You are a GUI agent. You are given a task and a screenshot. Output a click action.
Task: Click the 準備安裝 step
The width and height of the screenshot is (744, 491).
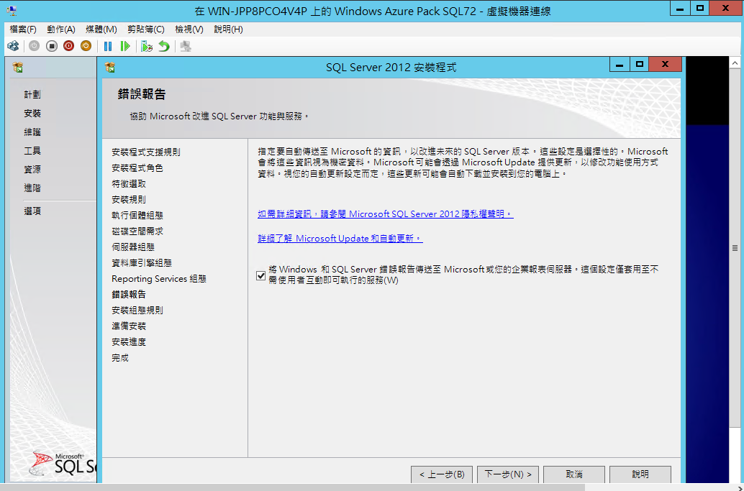click(129, 326)
